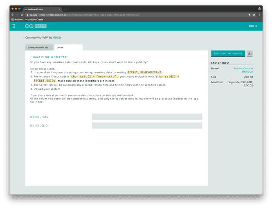Open the Arduino Create bookmark in bookmarks bar
This screenshot has width=272, height=208.
coord(34,19)
